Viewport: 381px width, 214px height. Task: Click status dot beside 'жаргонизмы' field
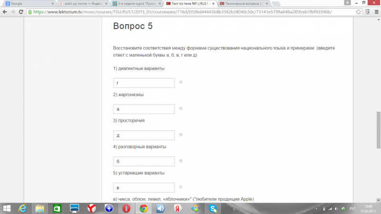[x=181, y=108]
